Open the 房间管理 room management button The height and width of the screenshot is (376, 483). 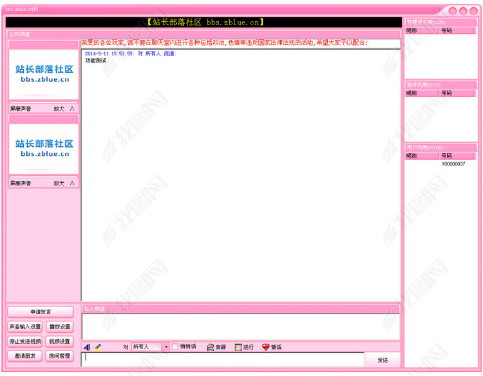pos(60,355)
